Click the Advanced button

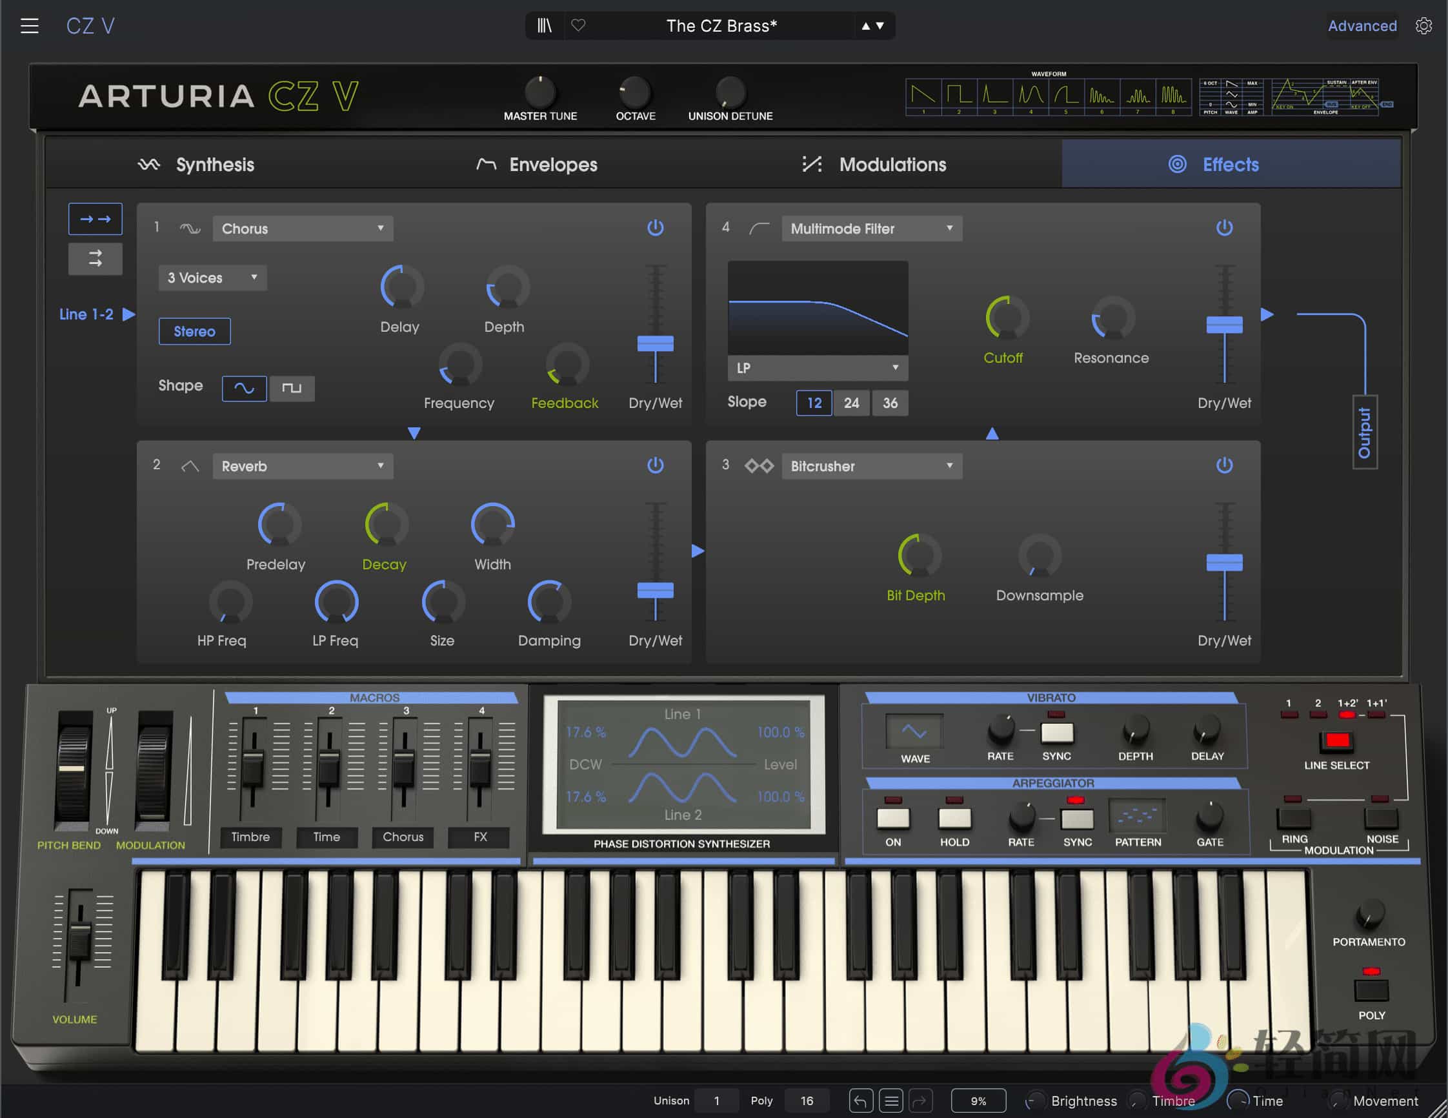1362,26
